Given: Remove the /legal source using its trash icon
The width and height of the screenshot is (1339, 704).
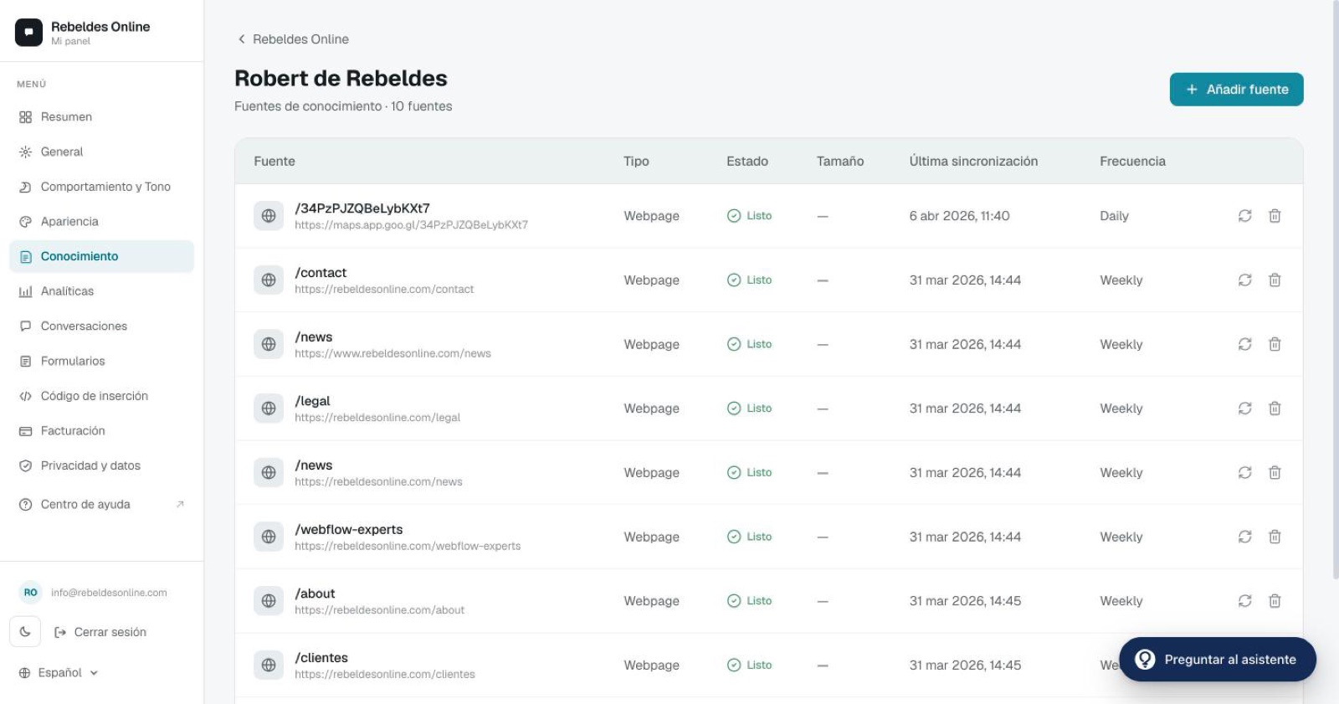Looking at the screenshot, I should (x=1275, y=409).
